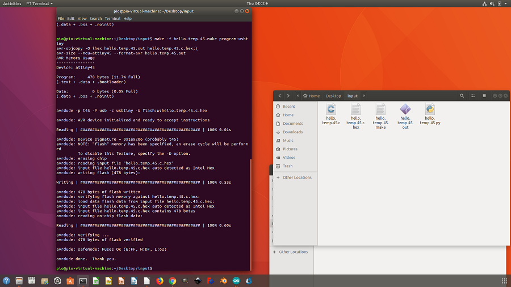Open the Terminal menu in the terminal menu bar
511x287 pixels.
(112, 19)
